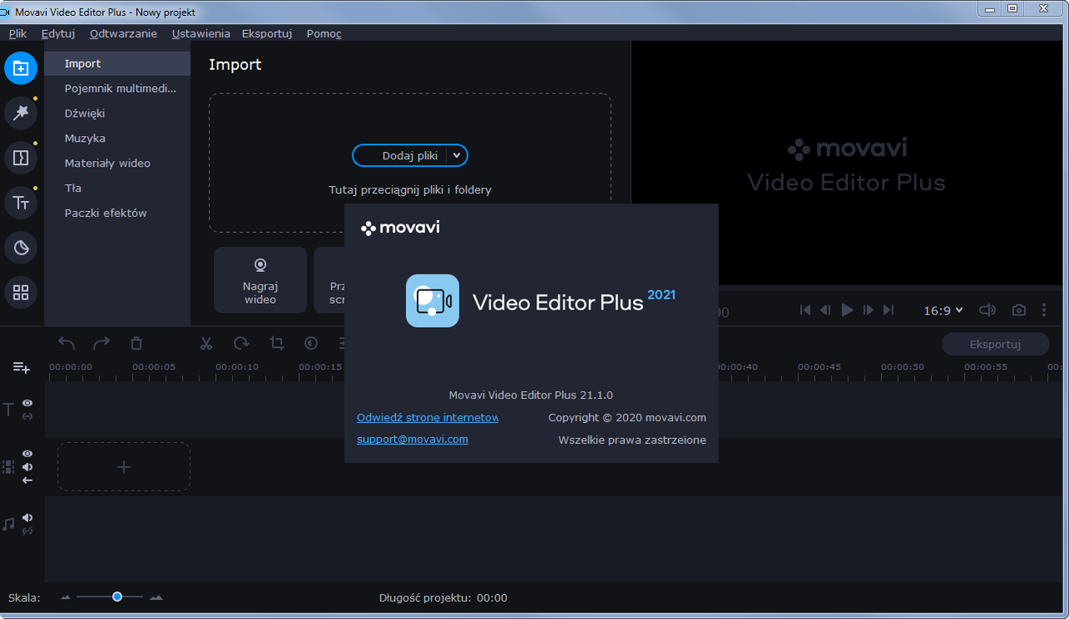Open the Import files sidebar icon
The height and width of the screenshot is (619, 1069).
coord(21,68)
